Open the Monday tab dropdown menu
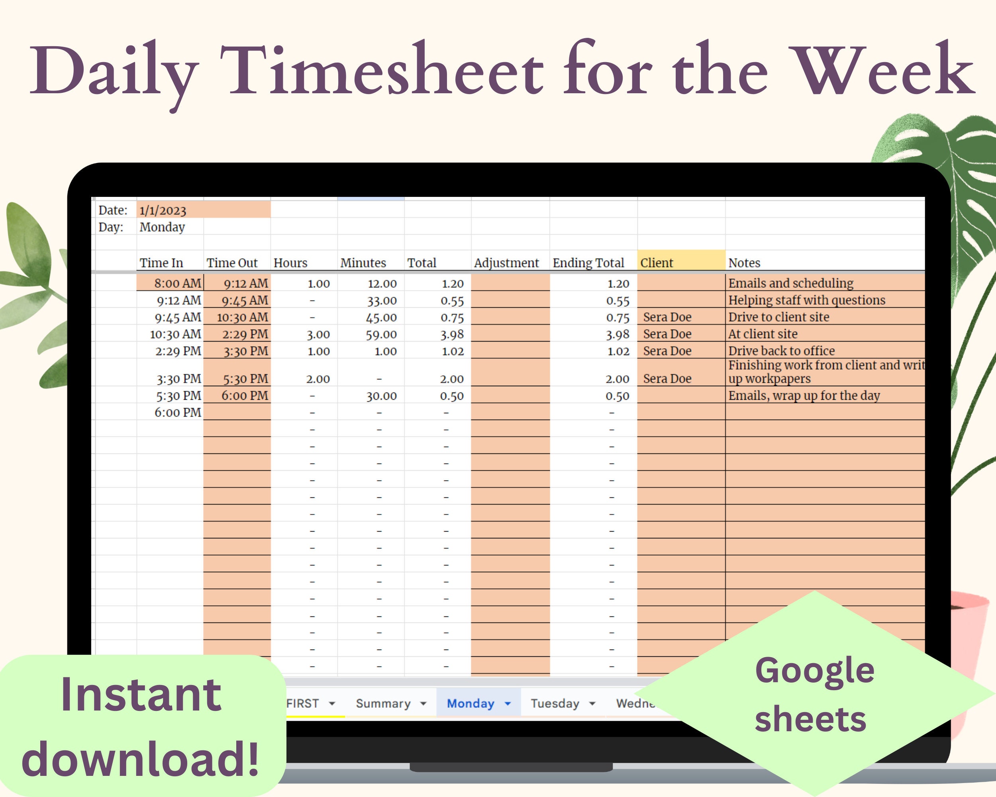The image size is (996, 797). [x=507, y=703]
